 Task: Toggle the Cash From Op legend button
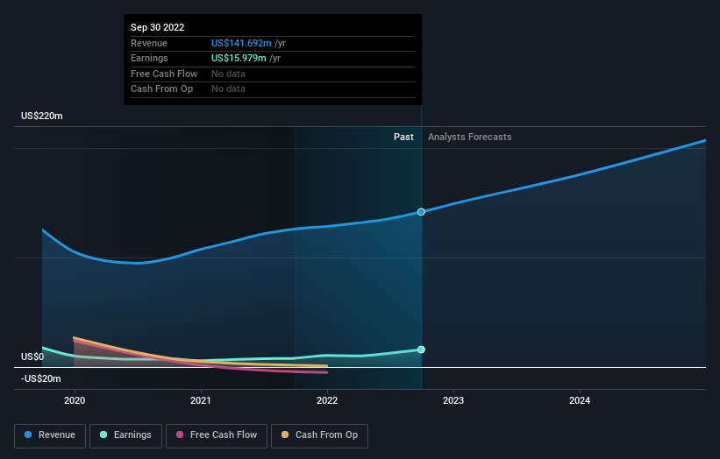tap(319, 435)
